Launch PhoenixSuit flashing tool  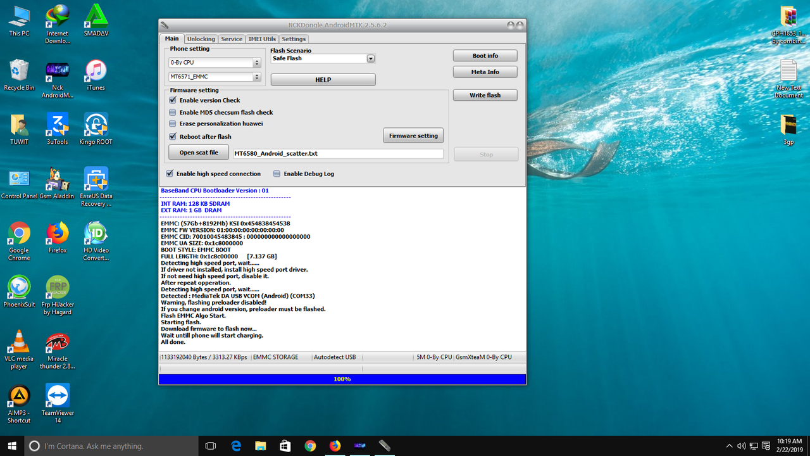[19, 288]
